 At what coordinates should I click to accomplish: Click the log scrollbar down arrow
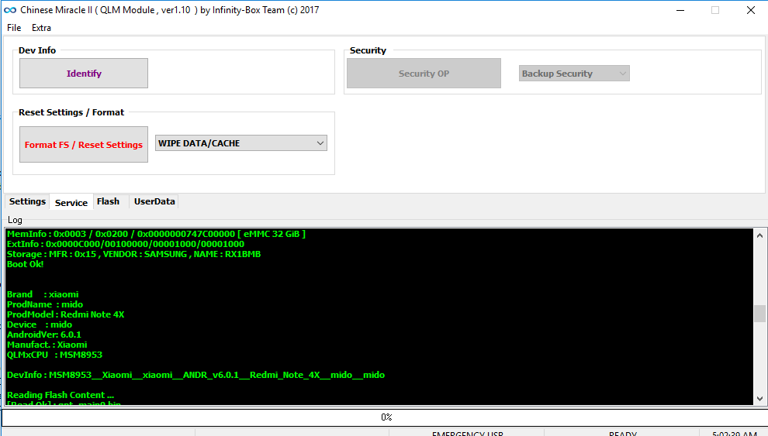(x=759, y=398)
